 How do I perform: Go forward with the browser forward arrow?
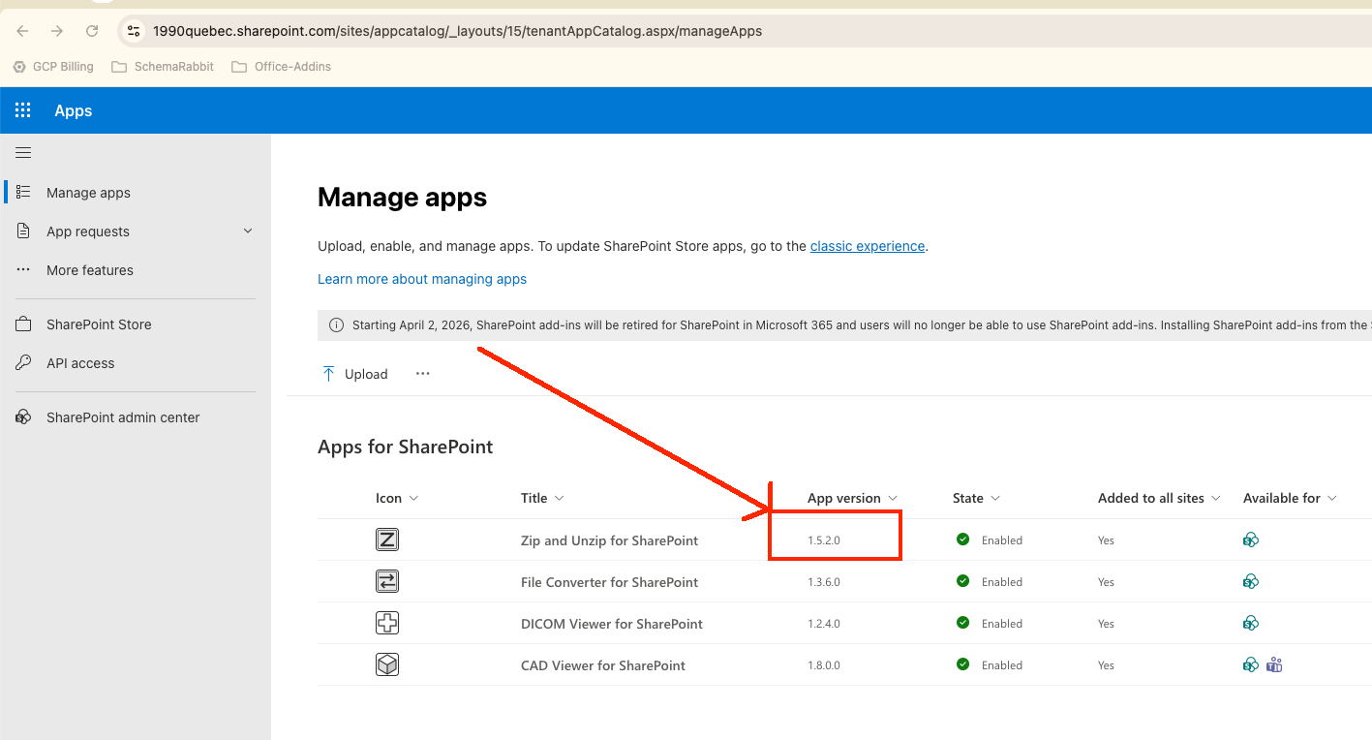coord(57,31)
